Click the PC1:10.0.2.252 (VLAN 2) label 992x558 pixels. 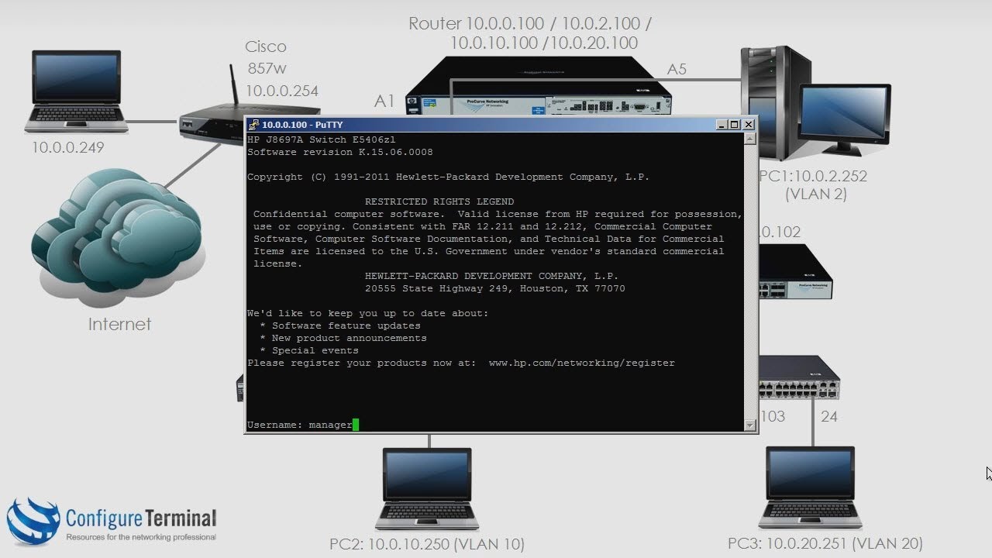click(813, 184)
